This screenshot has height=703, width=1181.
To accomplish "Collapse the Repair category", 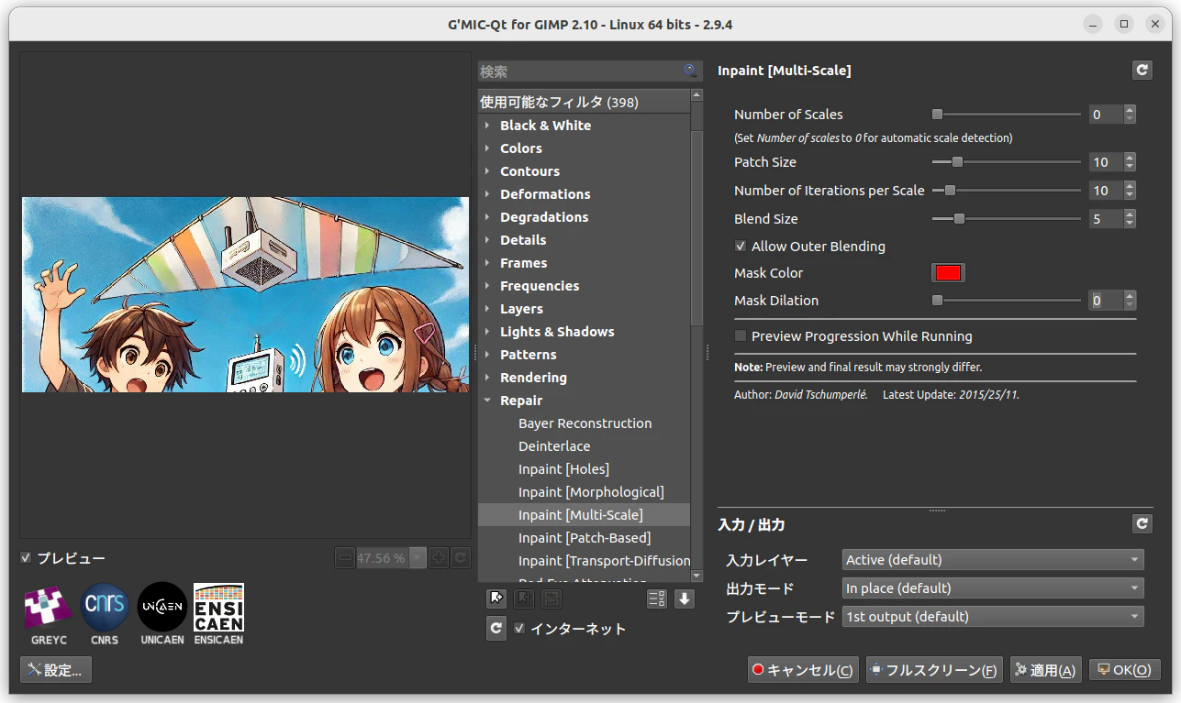I will (488, 400).
